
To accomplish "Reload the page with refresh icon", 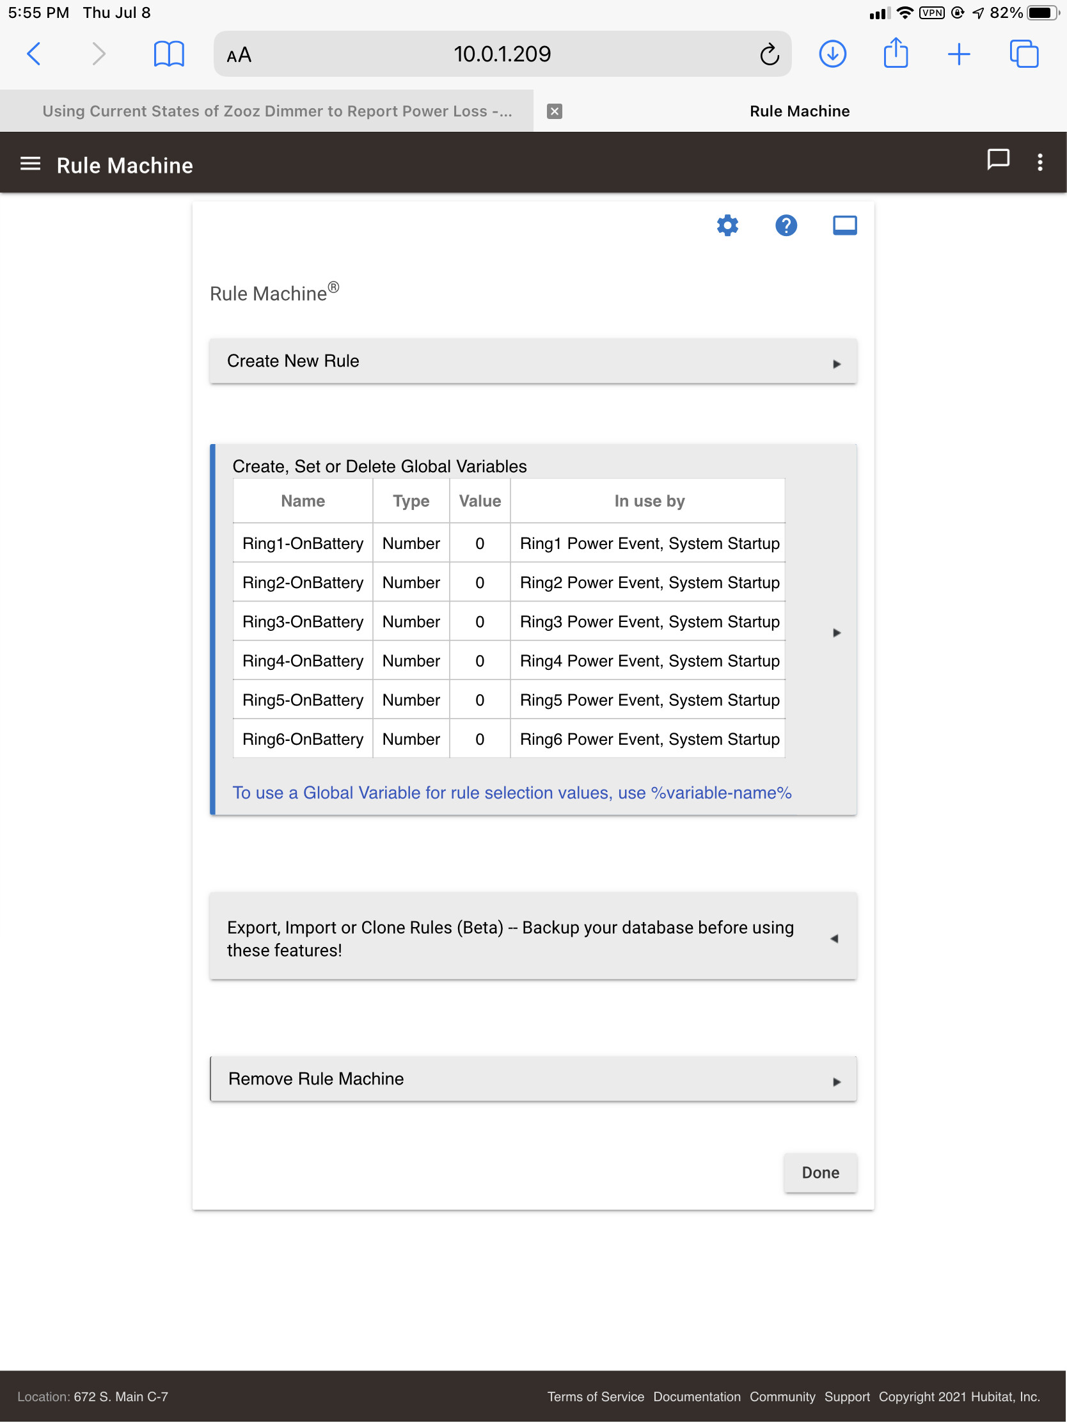I will coord(769,54).
